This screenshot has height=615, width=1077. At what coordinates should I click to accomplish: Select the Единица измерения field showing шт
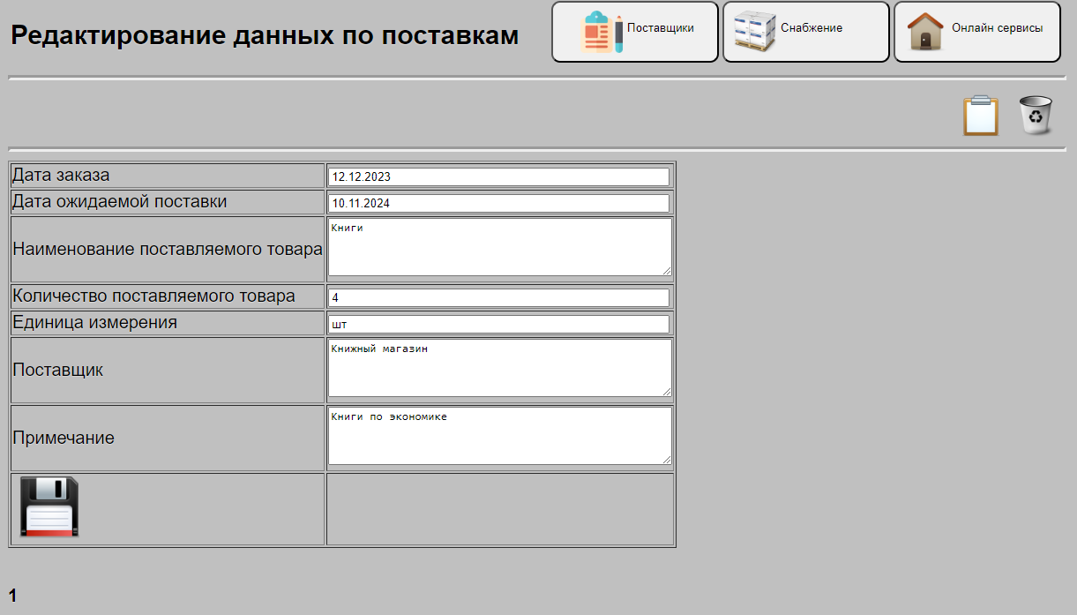pos(498,323)
